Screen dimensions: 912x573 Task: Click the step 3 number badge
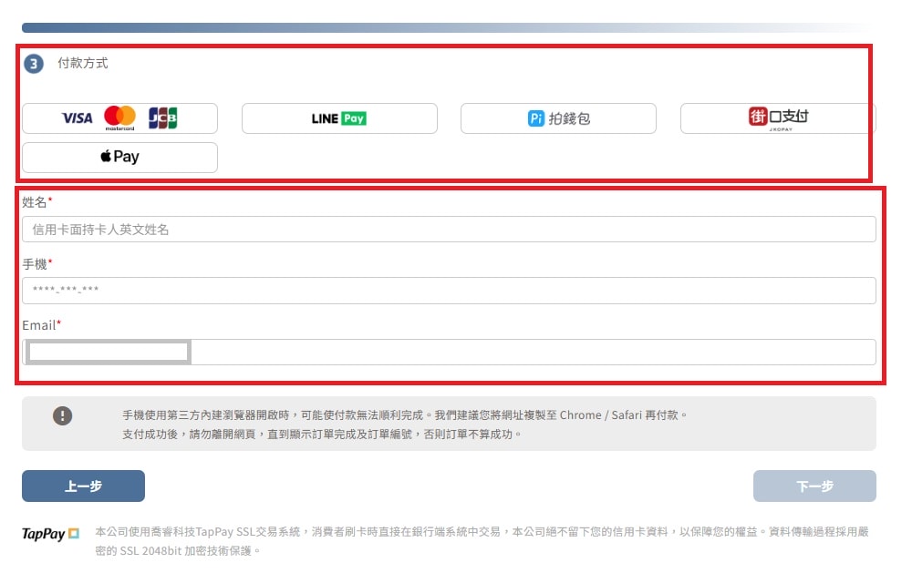pos(34,64)
